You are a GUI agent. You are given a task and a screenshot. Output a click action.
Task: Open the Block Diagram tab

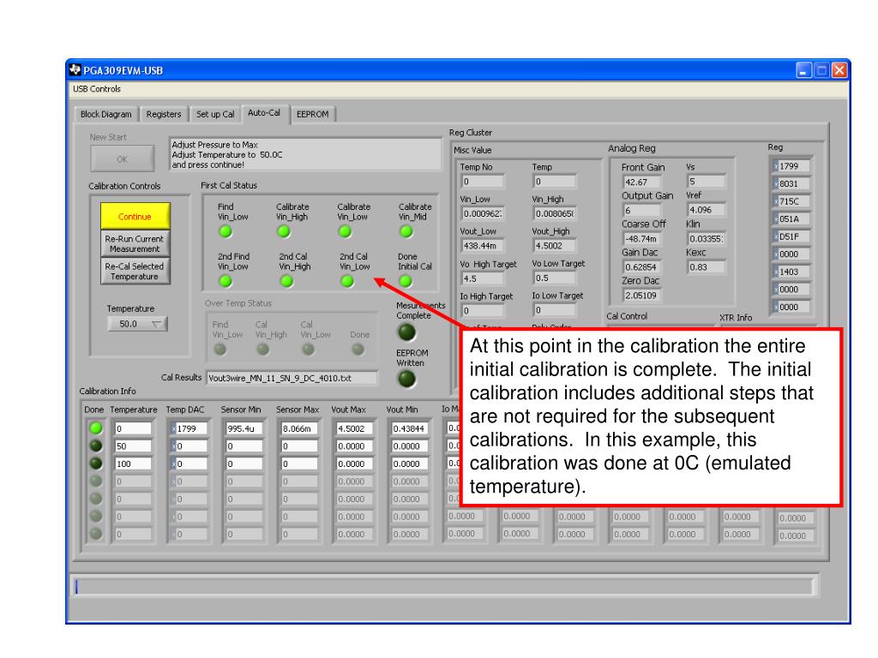click(x=105, y=114)
